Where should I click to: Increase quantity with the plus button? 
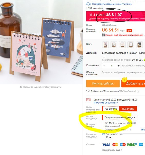coord(119,65)
